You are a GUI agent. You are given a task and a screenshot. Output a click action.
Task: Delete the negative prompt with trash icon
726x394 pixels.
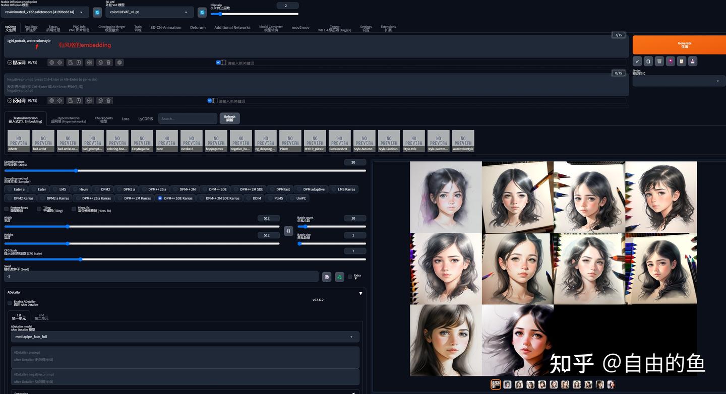(108, 101)
